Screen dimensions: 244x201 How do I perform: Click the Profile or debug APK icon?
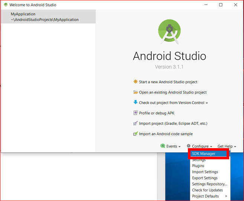136,113
